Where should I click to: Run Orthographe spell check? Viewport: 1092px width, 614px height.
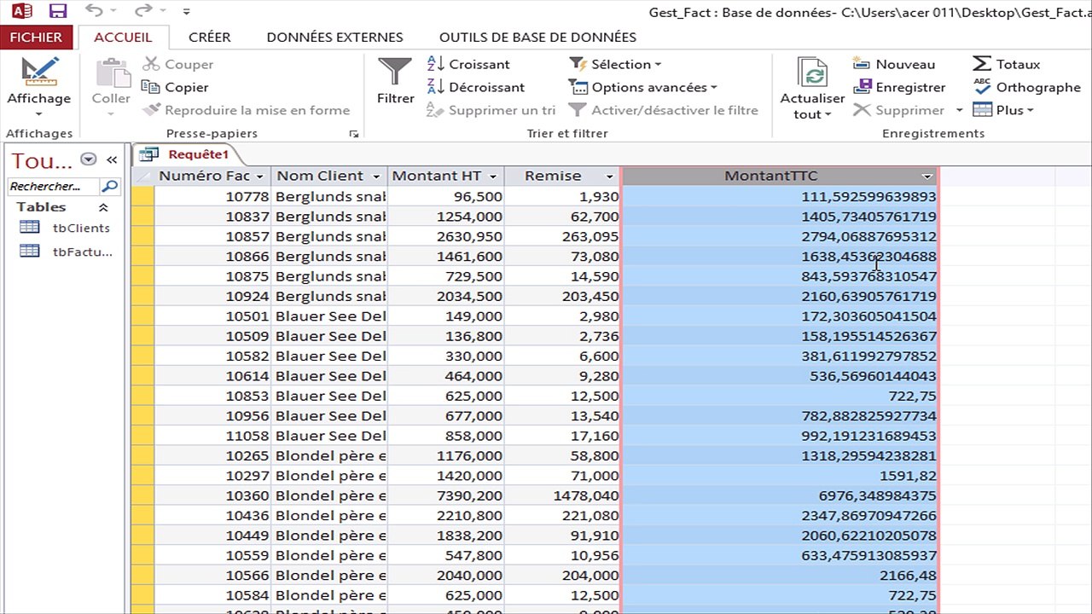(1027, 87)
